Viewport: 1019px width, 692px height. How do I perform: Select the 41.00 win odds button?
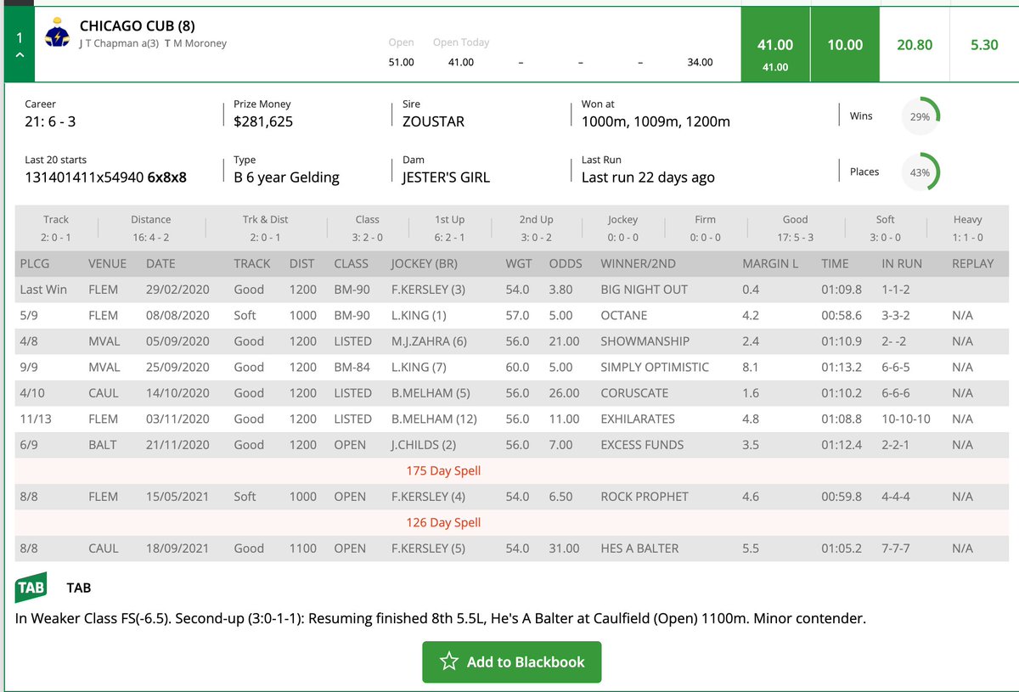774,45
